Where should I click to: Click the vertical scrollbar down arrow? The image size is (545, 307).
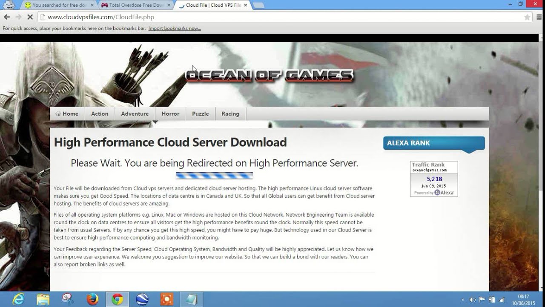542,288
